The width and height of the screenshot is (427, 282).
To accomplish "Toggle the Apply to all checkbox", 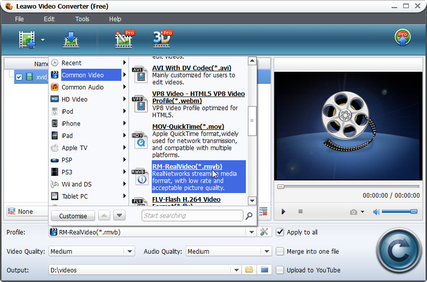I will [280, 232].
